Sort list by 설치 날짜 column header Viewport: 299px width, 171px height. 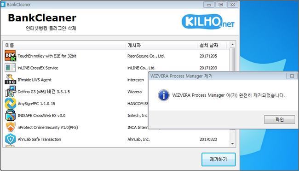point(212,45)
